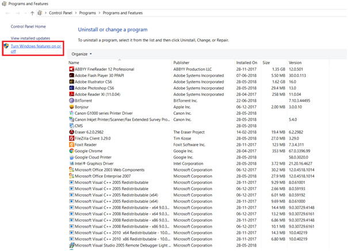348x251 pixels.
Task: Click the Canon Inkjet Extended Survey Program icon
Action: coord(71,119)
